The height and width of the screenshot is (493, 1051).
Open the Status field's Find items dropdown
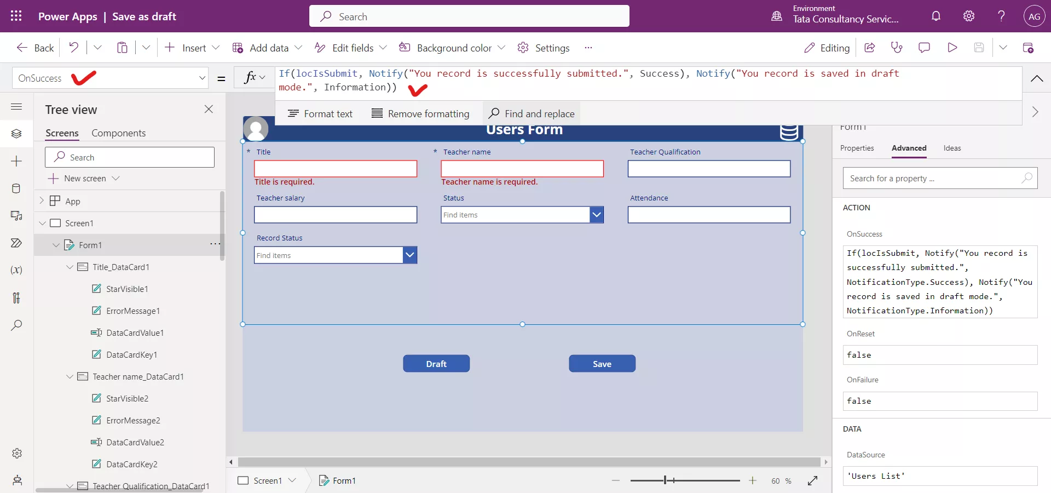pyautogui.click(x=597, y=215)
